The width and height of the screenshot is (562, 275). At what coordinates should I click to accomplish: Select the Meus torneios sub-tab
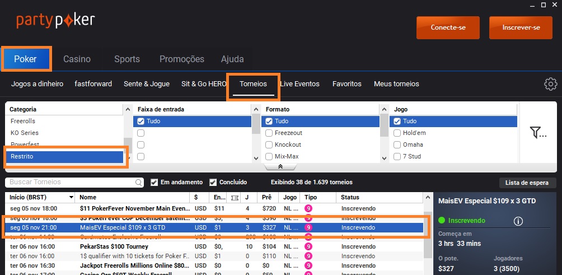tap(396, 84)
